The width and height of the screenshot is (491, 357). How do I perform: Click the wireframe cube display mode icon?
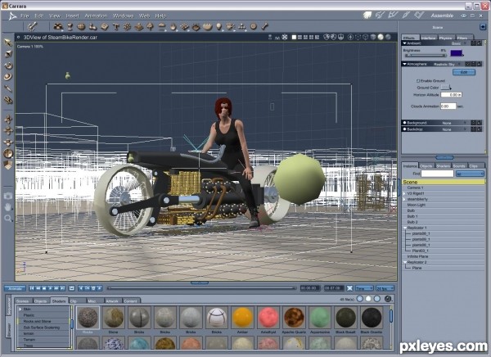click(x=365, y=38)
